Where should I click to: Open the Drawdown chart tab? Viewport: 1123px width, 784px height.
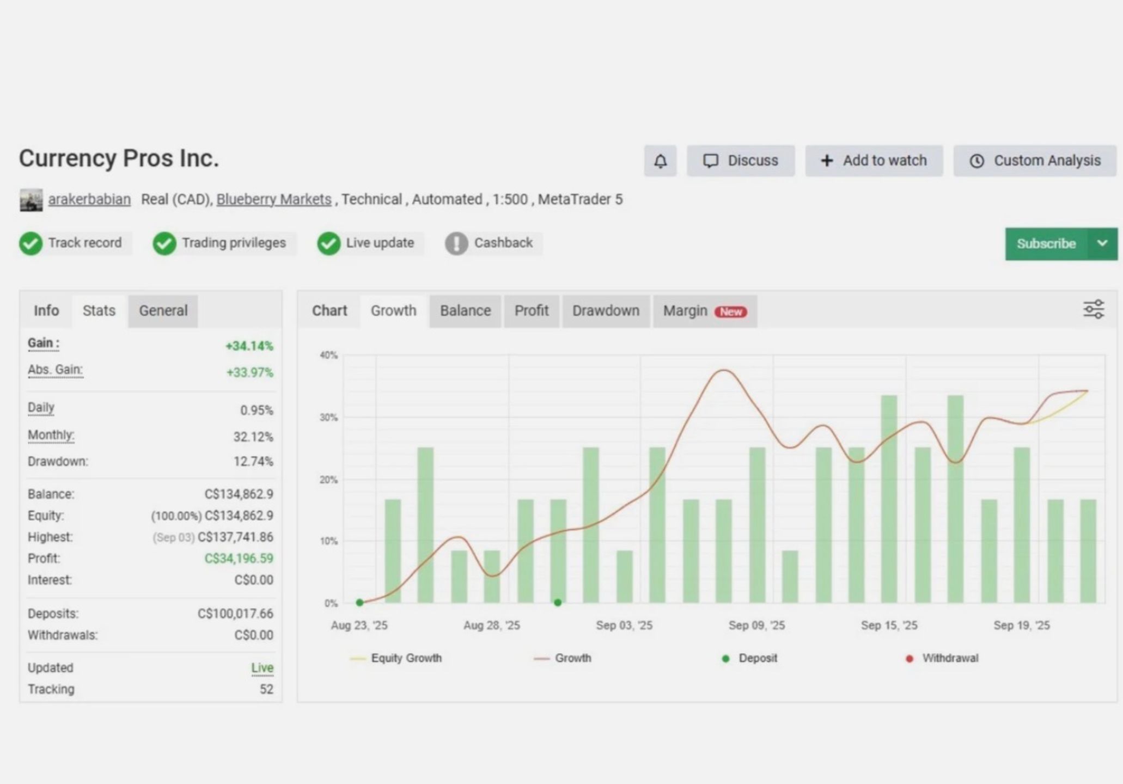coord(606,311)
